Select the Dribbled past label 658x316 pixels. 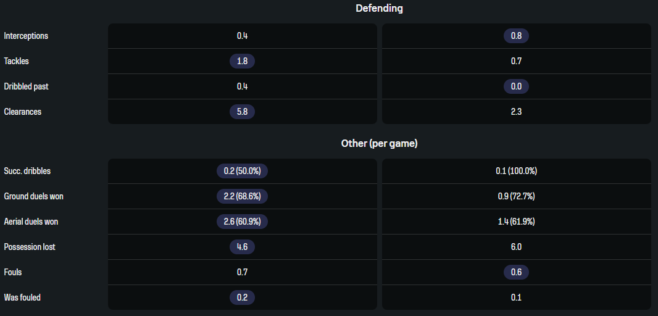tap(25, 86)
